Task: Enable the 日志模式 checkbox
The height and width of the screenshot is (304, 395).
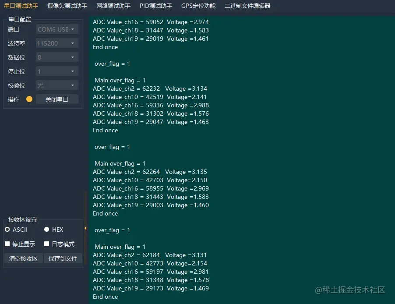Action: [60, 244]
